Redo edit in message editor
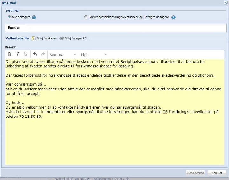 (43, 54)
